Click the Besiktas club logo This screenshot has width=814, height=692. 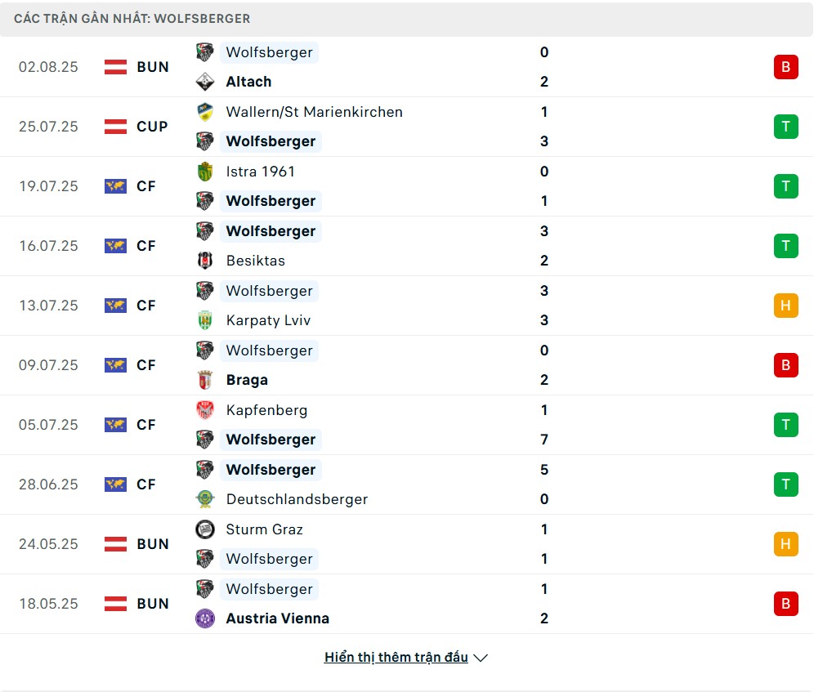[204, 261]
